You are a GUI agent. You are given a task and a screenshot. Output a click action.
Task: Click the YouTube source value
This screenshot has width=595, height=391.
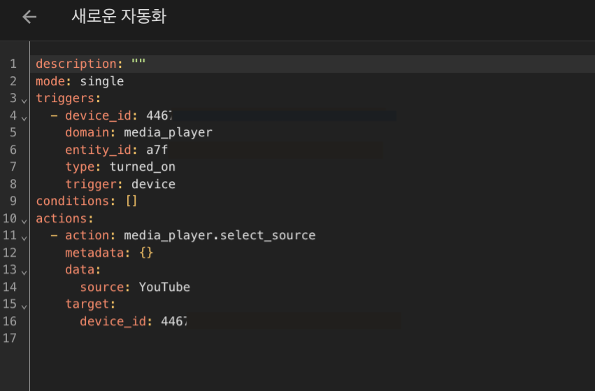coord(164,287)
